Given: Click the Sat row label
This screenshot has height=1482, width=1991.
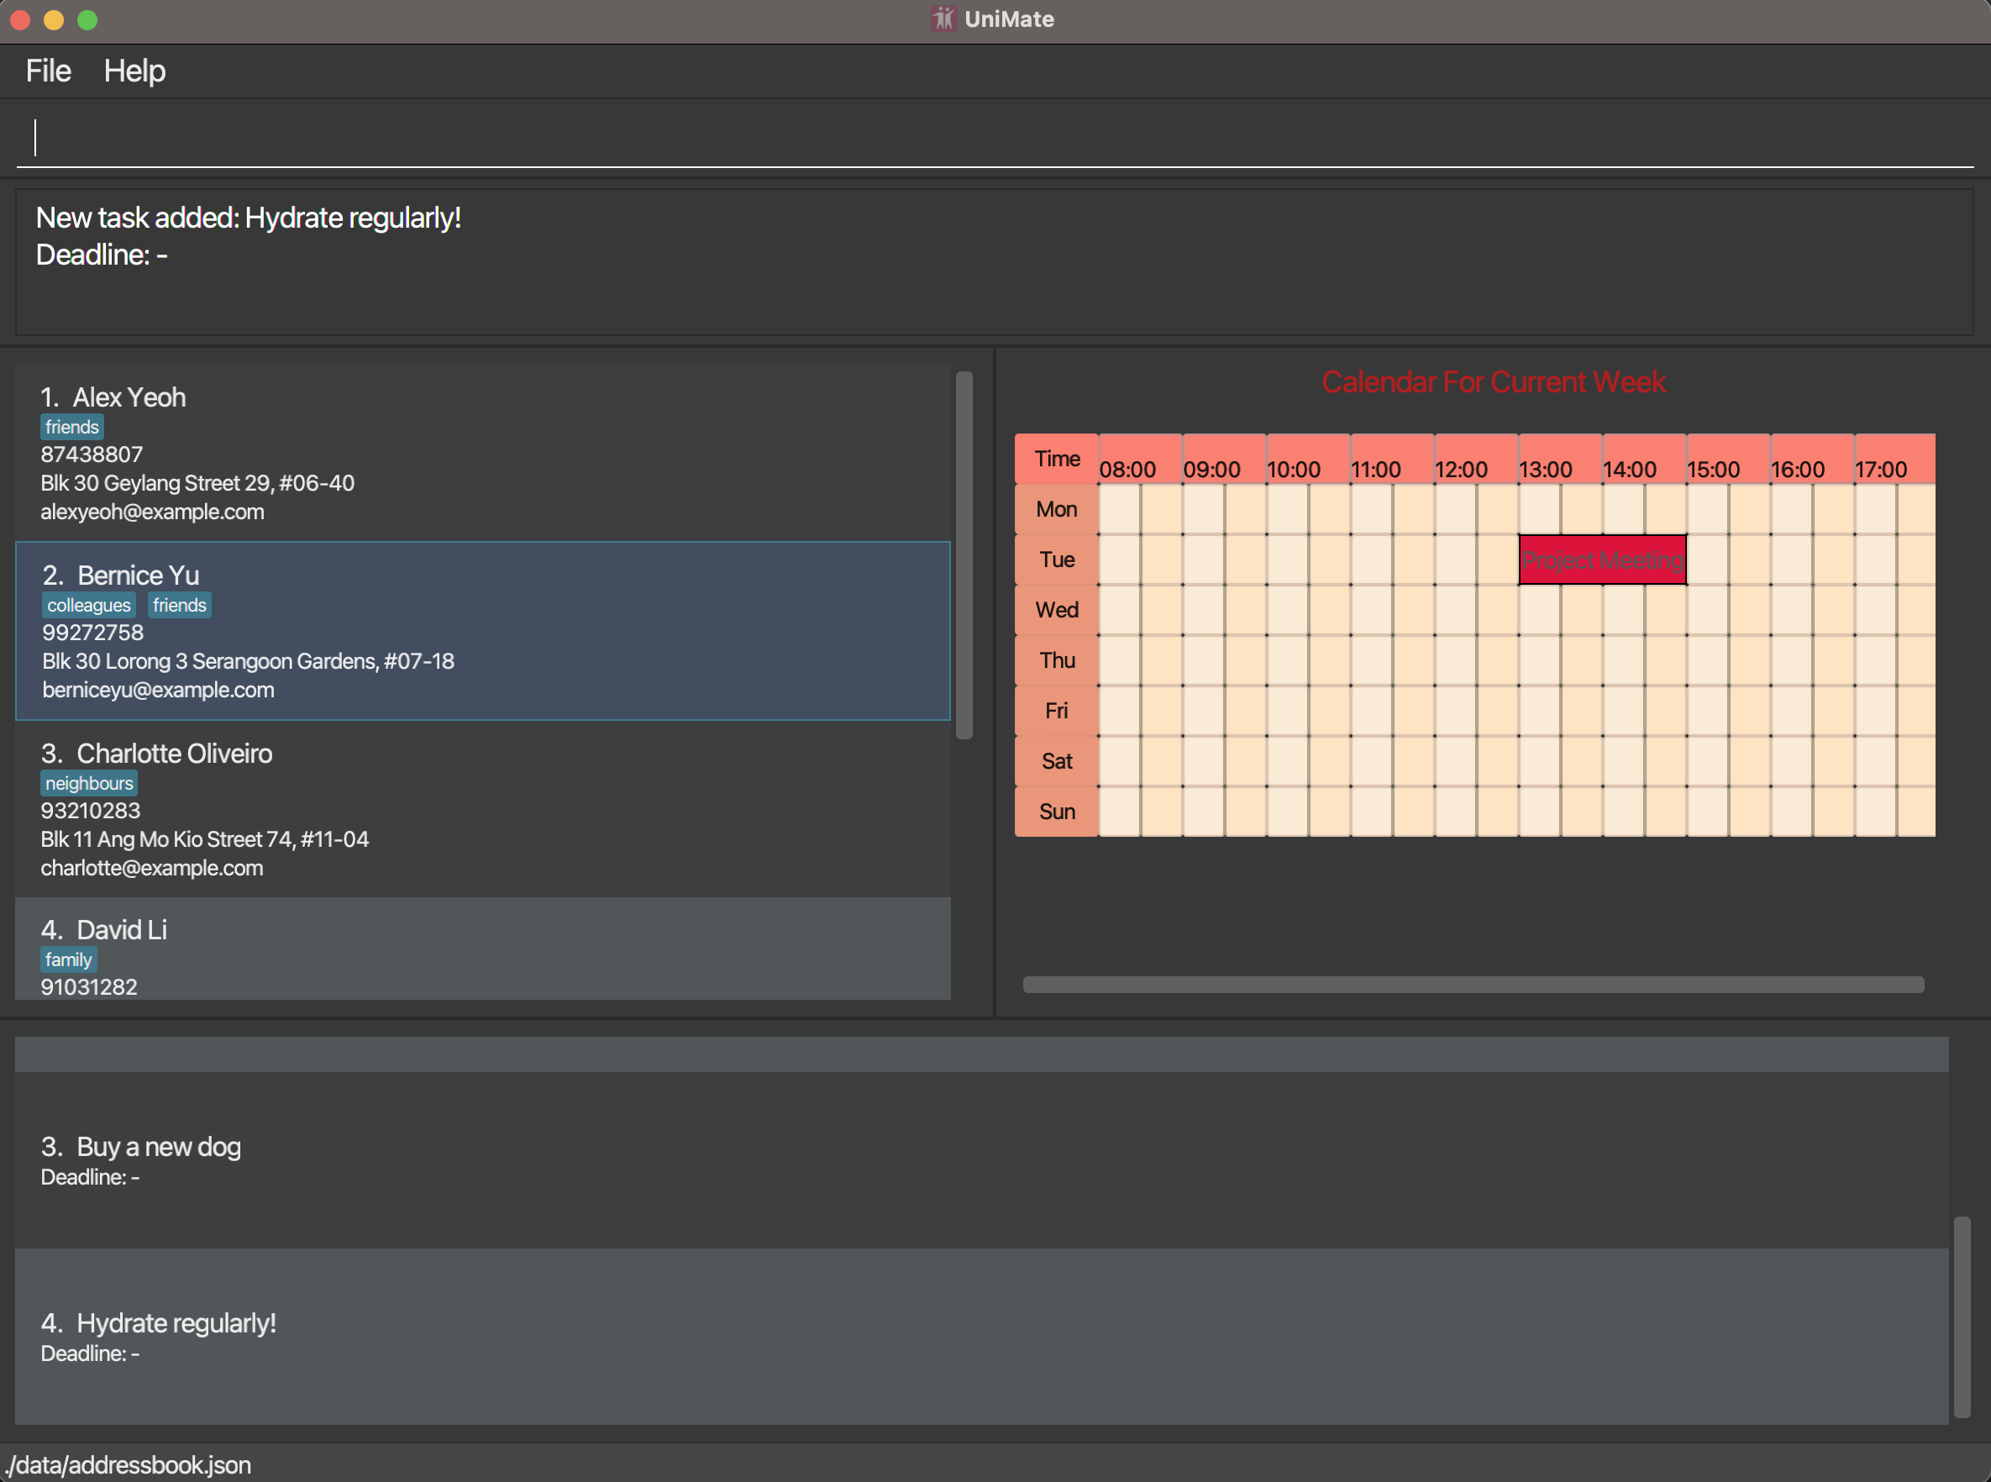Looking at the screenshot, I should (x=1057, y=760).
